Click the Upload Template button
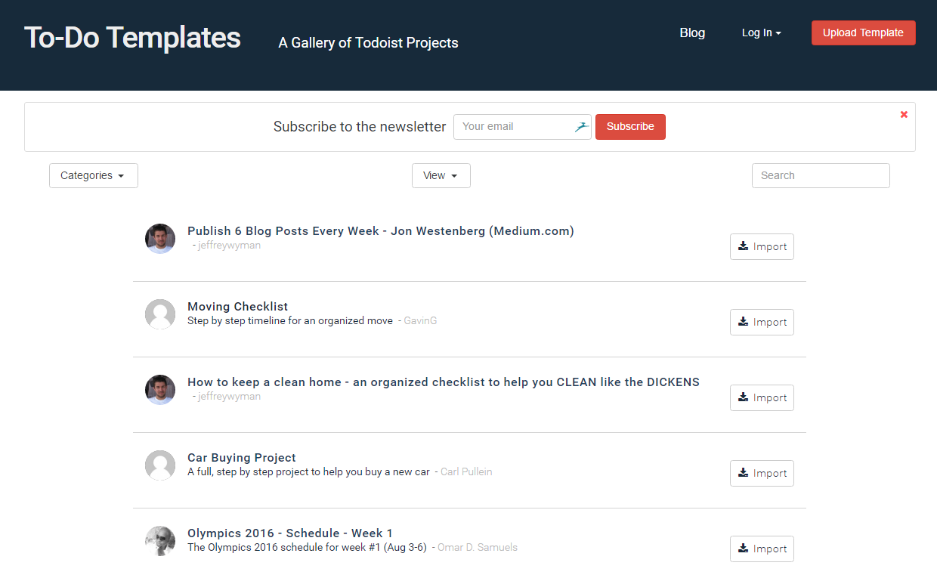The width and height of the screenshot is (937, 578). click(x=863, y=32)
